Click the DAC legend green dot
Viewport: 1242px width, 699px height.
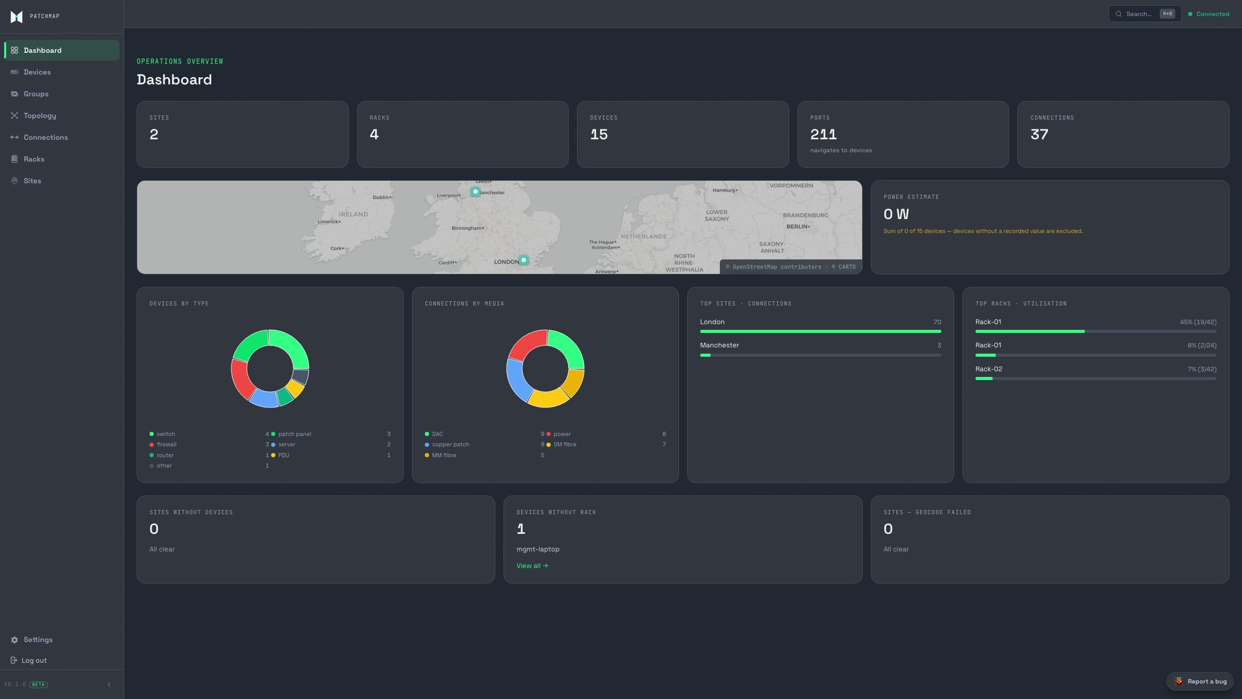tap(427, 434)
